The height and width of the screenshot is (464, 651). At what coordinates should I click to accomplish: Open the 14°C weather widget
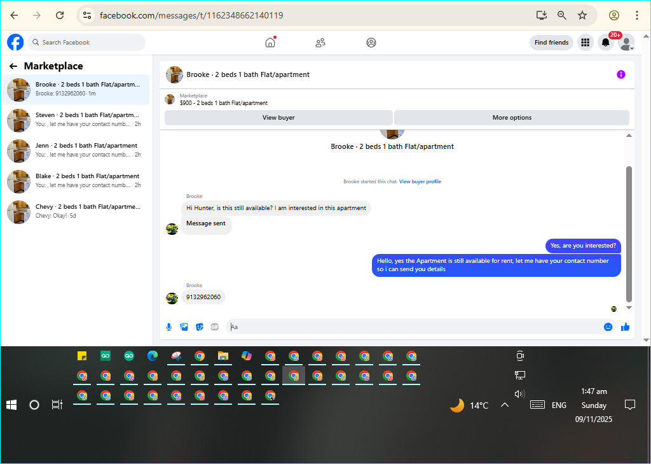click(x=469, y=405)
